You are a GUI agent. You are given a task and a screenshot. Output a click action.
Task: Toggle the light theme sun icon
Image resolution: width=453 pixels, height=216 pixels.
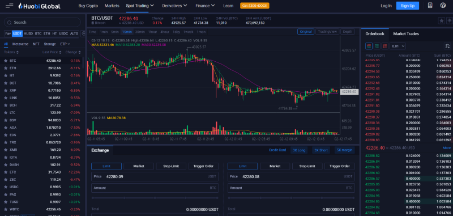pos(450,20)
